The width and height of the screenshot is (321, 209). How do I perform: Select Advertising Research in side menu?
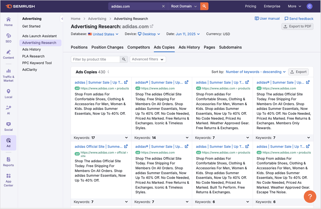click(x=40, y=43)
